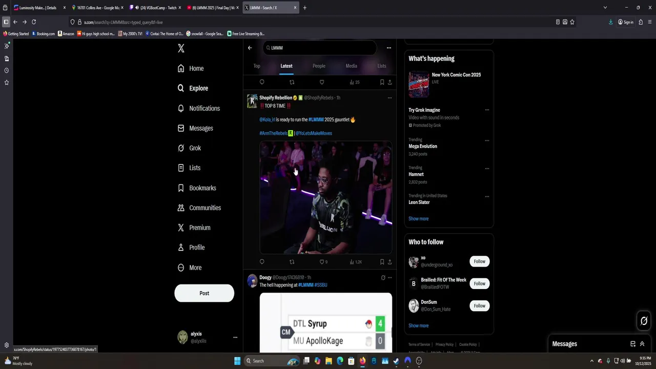The image size is (656, 369).
Task: Open search settings three-dot menu
Action: pos(388,48)
